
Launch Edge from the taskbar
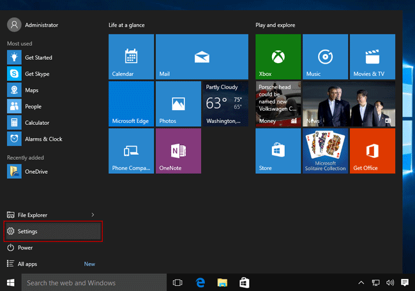[200, 283]
